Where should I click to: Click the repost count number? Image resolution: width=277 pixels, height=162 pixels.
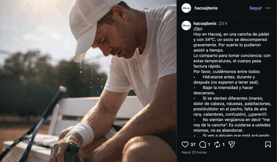[223, 145]
